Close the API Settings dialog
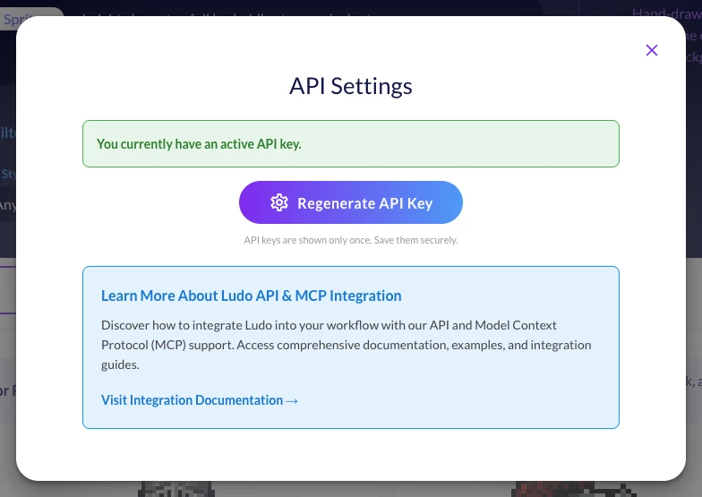The image size is (702, 497). click(x=652, y=50)
